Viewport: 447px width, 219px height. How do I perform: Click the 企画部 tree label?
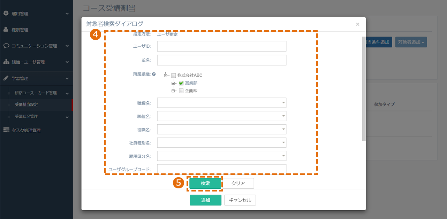pyautogui.click(x=191, y=91)
